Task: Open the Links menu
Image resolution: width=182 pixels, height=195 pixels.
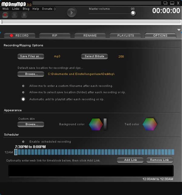Action: (16, 9)
